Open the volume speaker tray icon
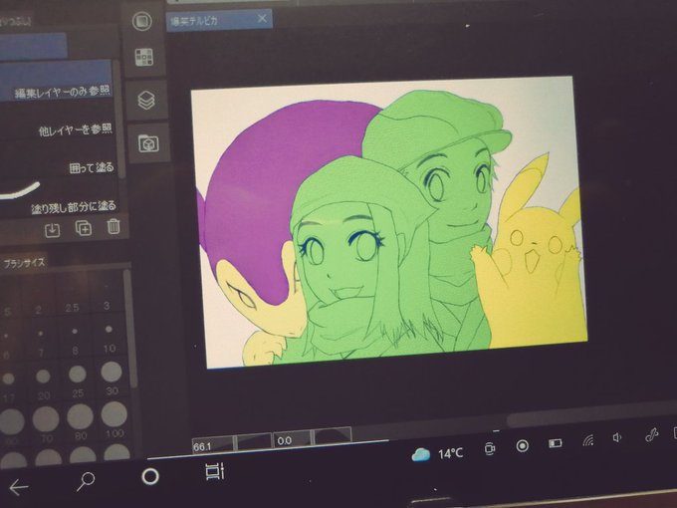 pyautogui.click(x=617, y=437)
